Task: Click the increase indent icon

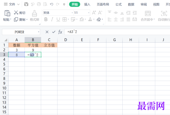Action: 135,13
